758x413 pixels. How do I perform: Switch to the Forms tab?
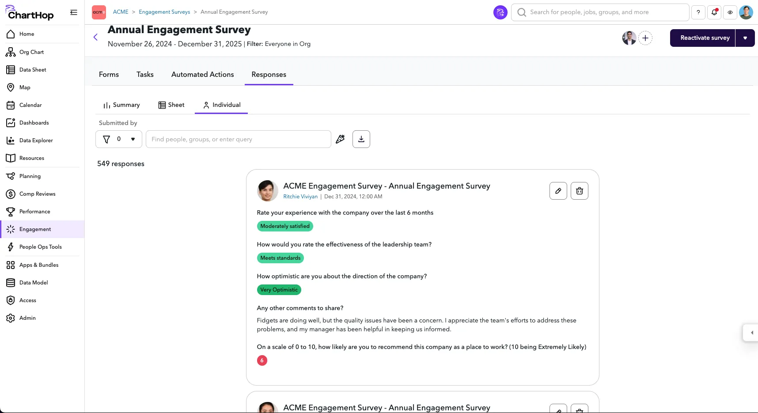coord(109,75)
